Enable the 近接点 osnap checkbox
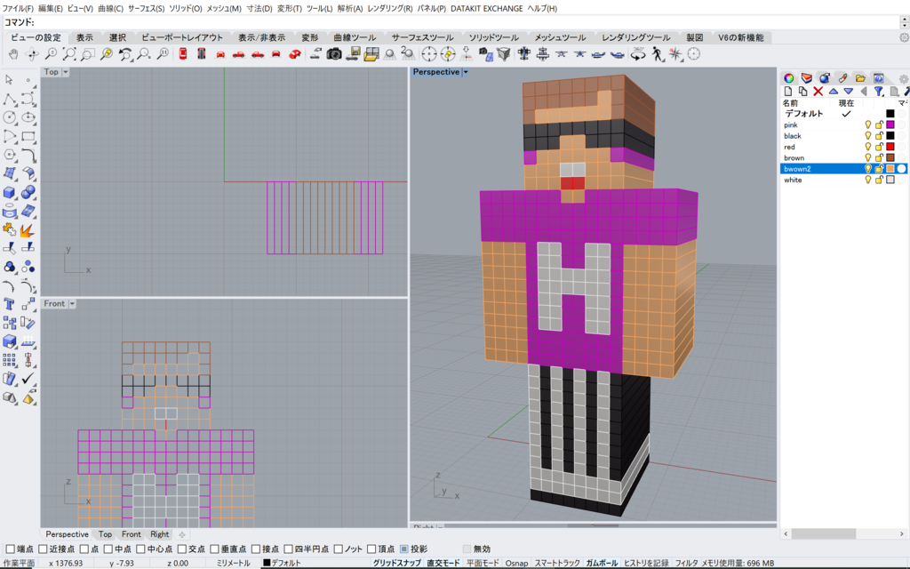This screenshot has height=569, width=910. [43, 549]
